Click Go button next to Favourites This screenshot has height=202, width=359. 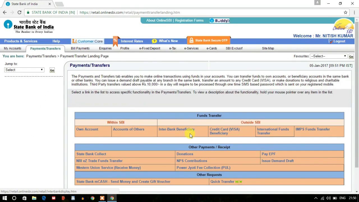351,56
